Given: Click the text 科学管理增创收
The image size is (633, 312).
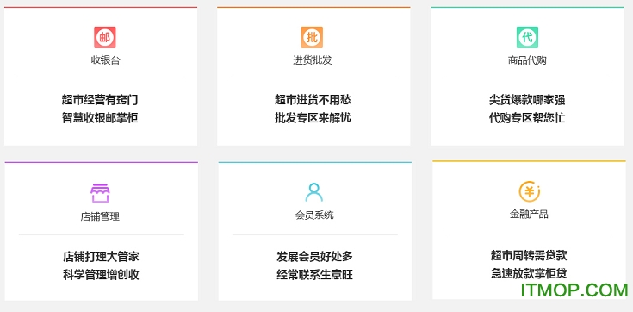Looking at the screenshot, I should pos(101,275).
